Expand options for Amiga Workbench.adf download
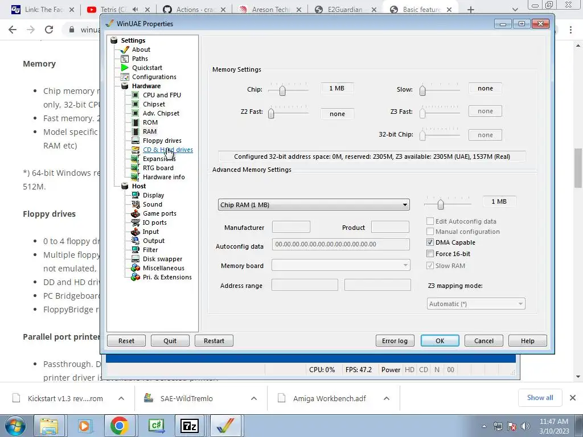The width and height of the screenshot is (583, 437). click(387, 398)
